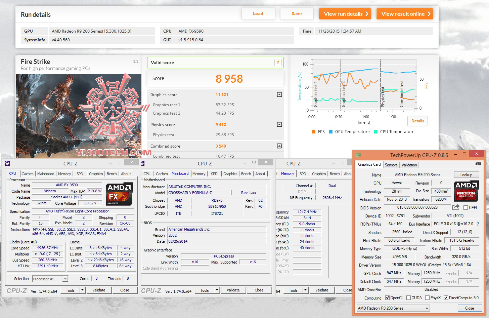Image resolution: width=489 pixels, height=318 pixels.
Task: Click the GPU driver name field in Run details
Action: [x=101, y=31]
